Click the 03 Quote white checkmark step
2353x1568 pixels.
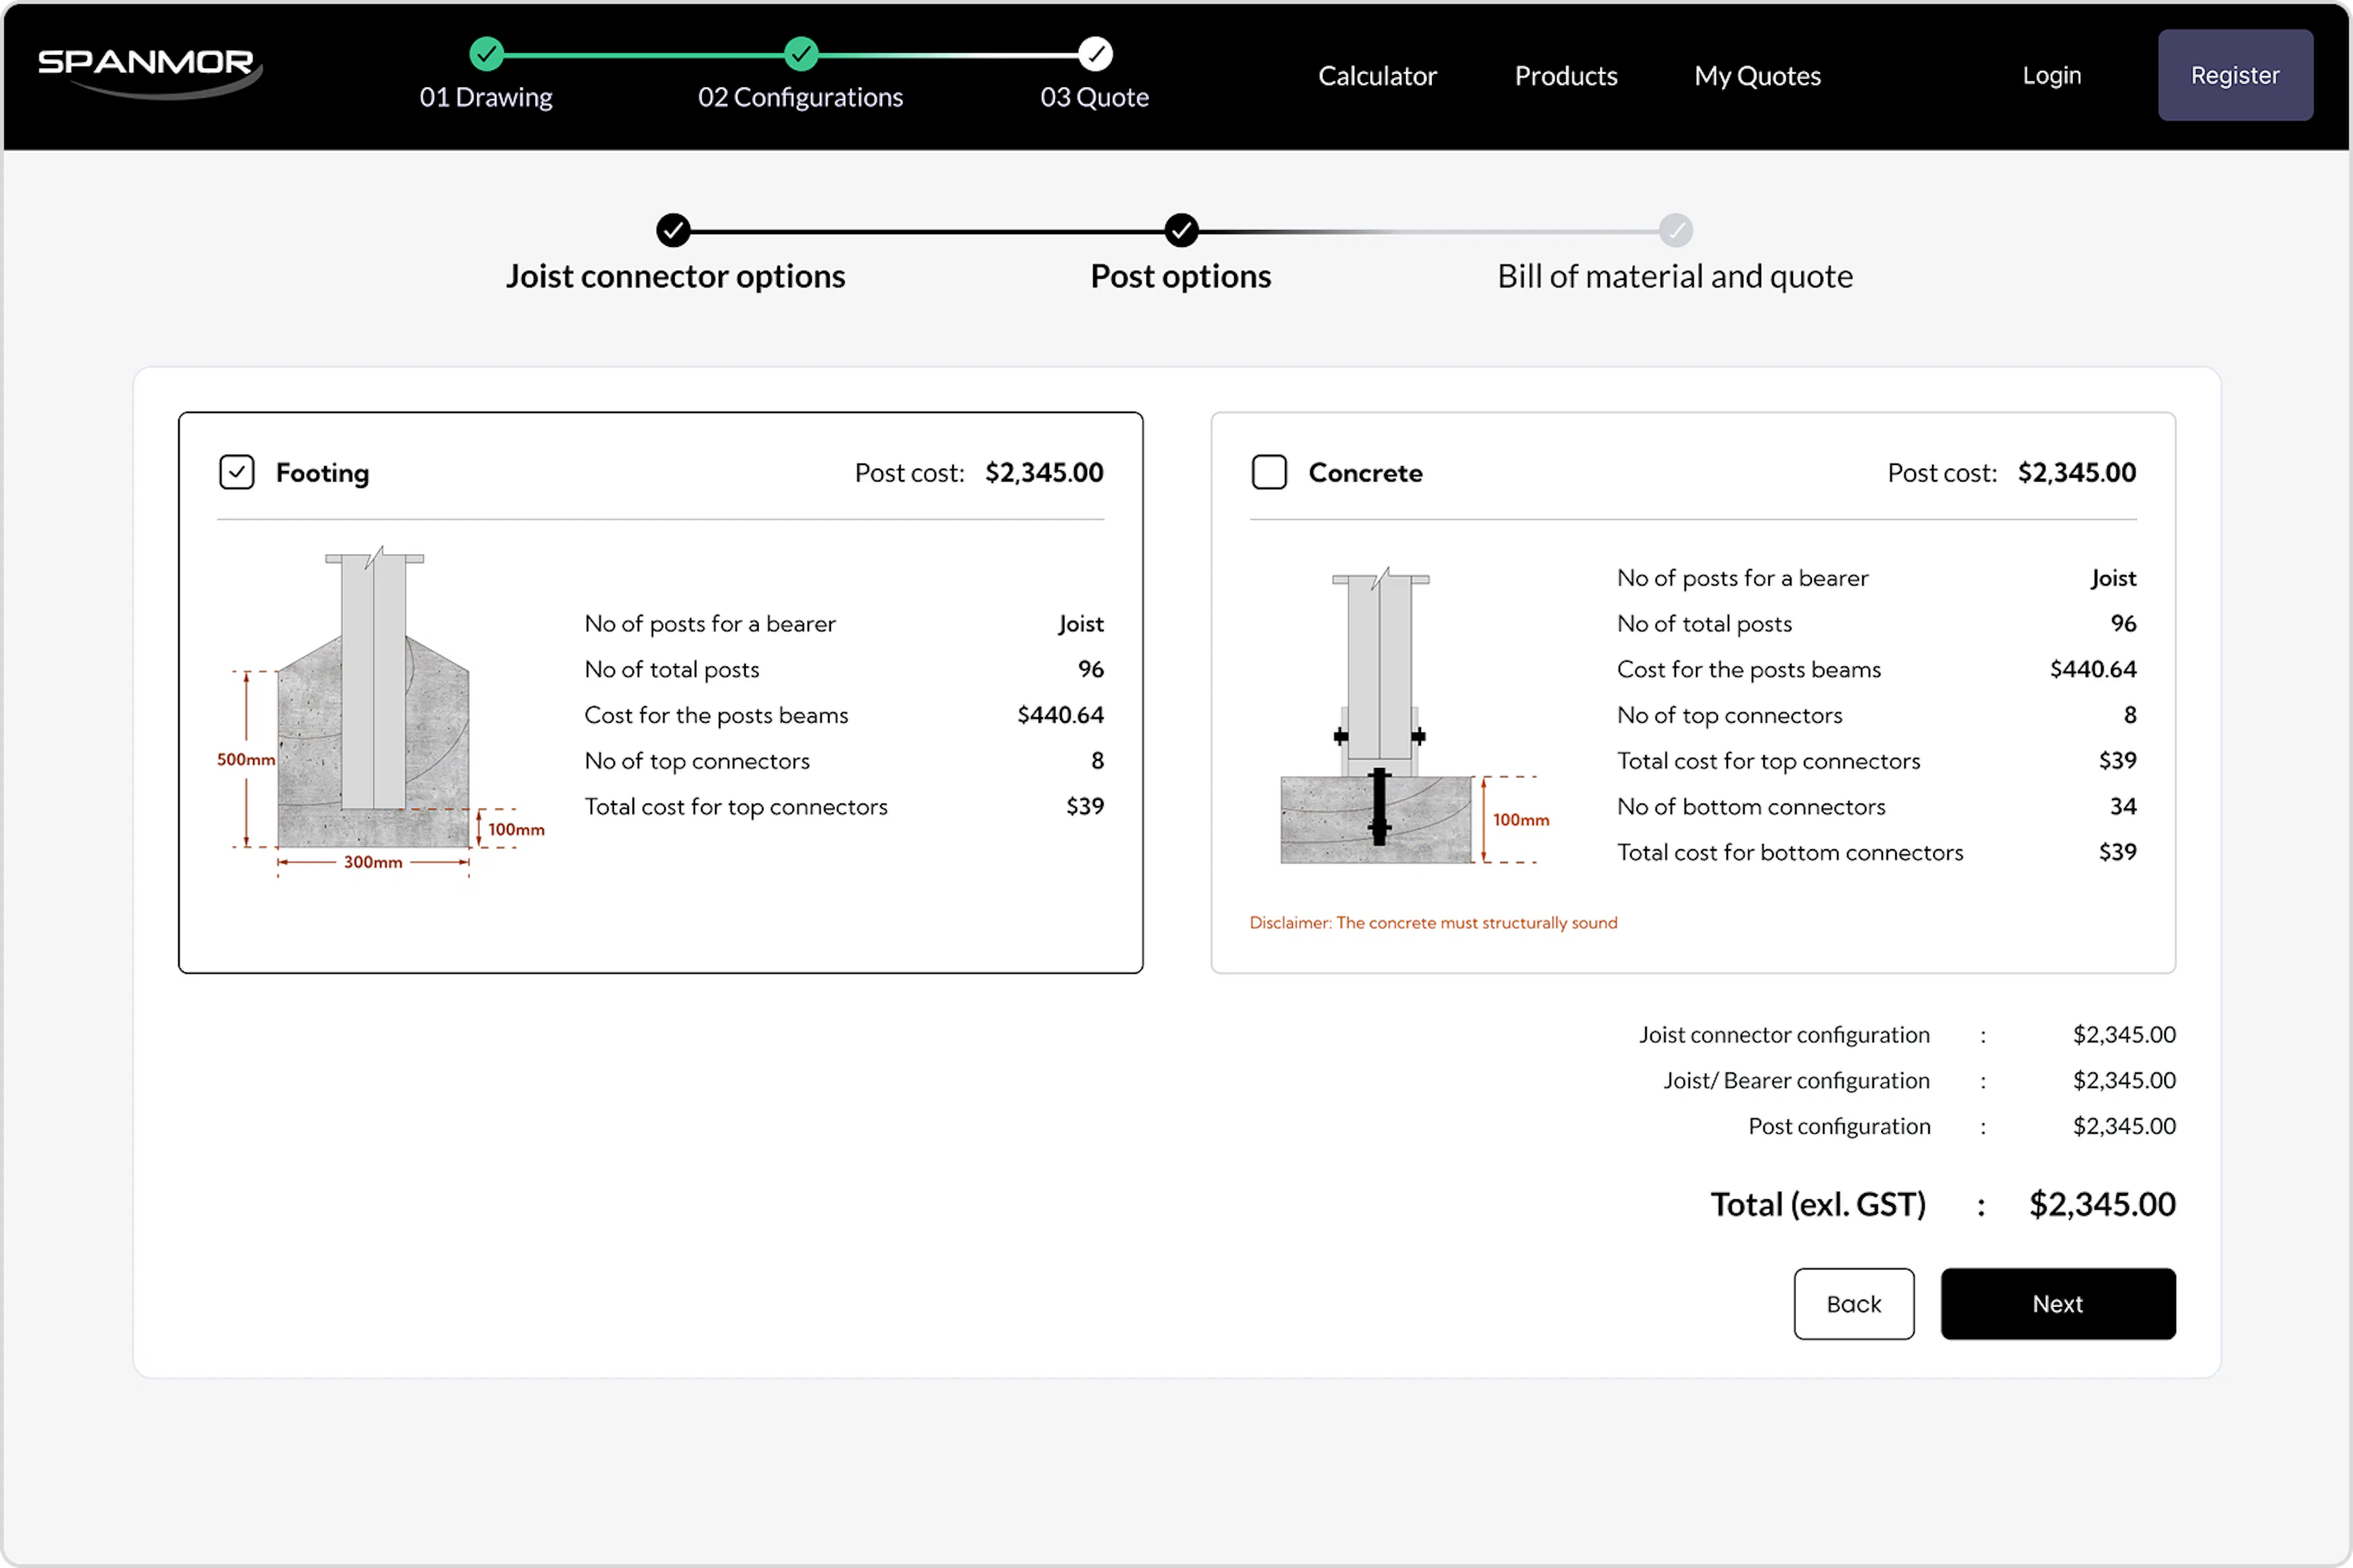[x=1094, y=54]
